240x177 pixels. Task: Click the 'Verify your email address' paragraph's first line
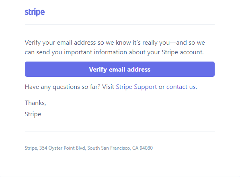click(x=115, y=43)
